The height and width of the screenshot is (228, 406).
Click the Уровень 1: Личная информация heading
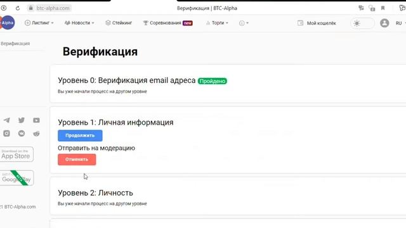115,122
